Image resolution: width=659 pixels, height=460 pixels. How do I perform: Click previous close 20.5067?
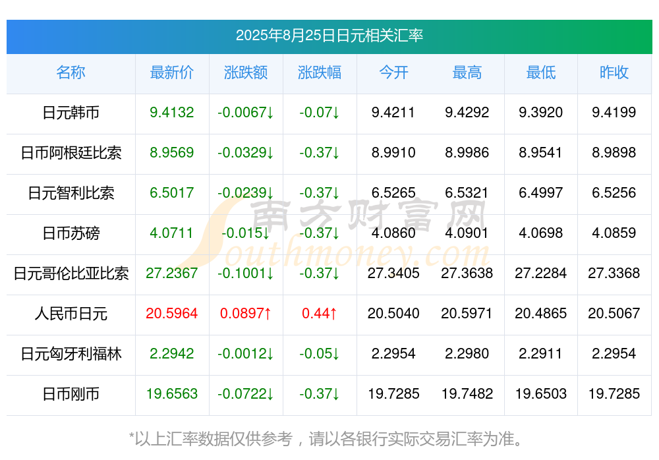coord(614,313)
